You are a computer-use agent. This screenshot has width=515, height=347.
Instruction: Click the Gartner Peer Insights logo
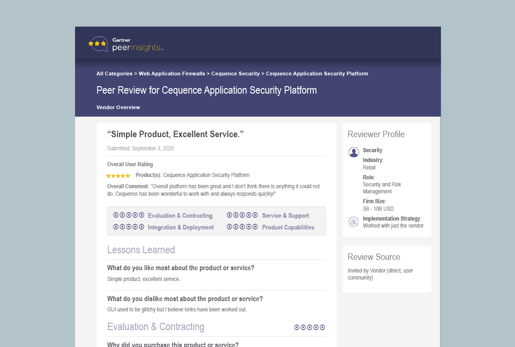coord(125,44)
